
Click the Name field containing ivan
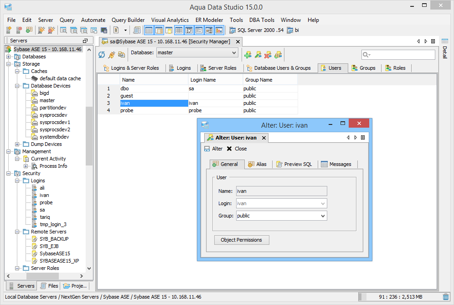(281, 191)
